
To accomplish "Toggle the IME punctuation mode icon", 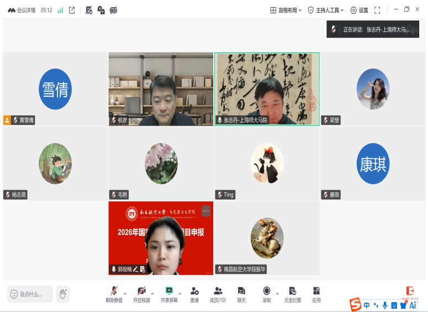I will click(x=376, y=305).
